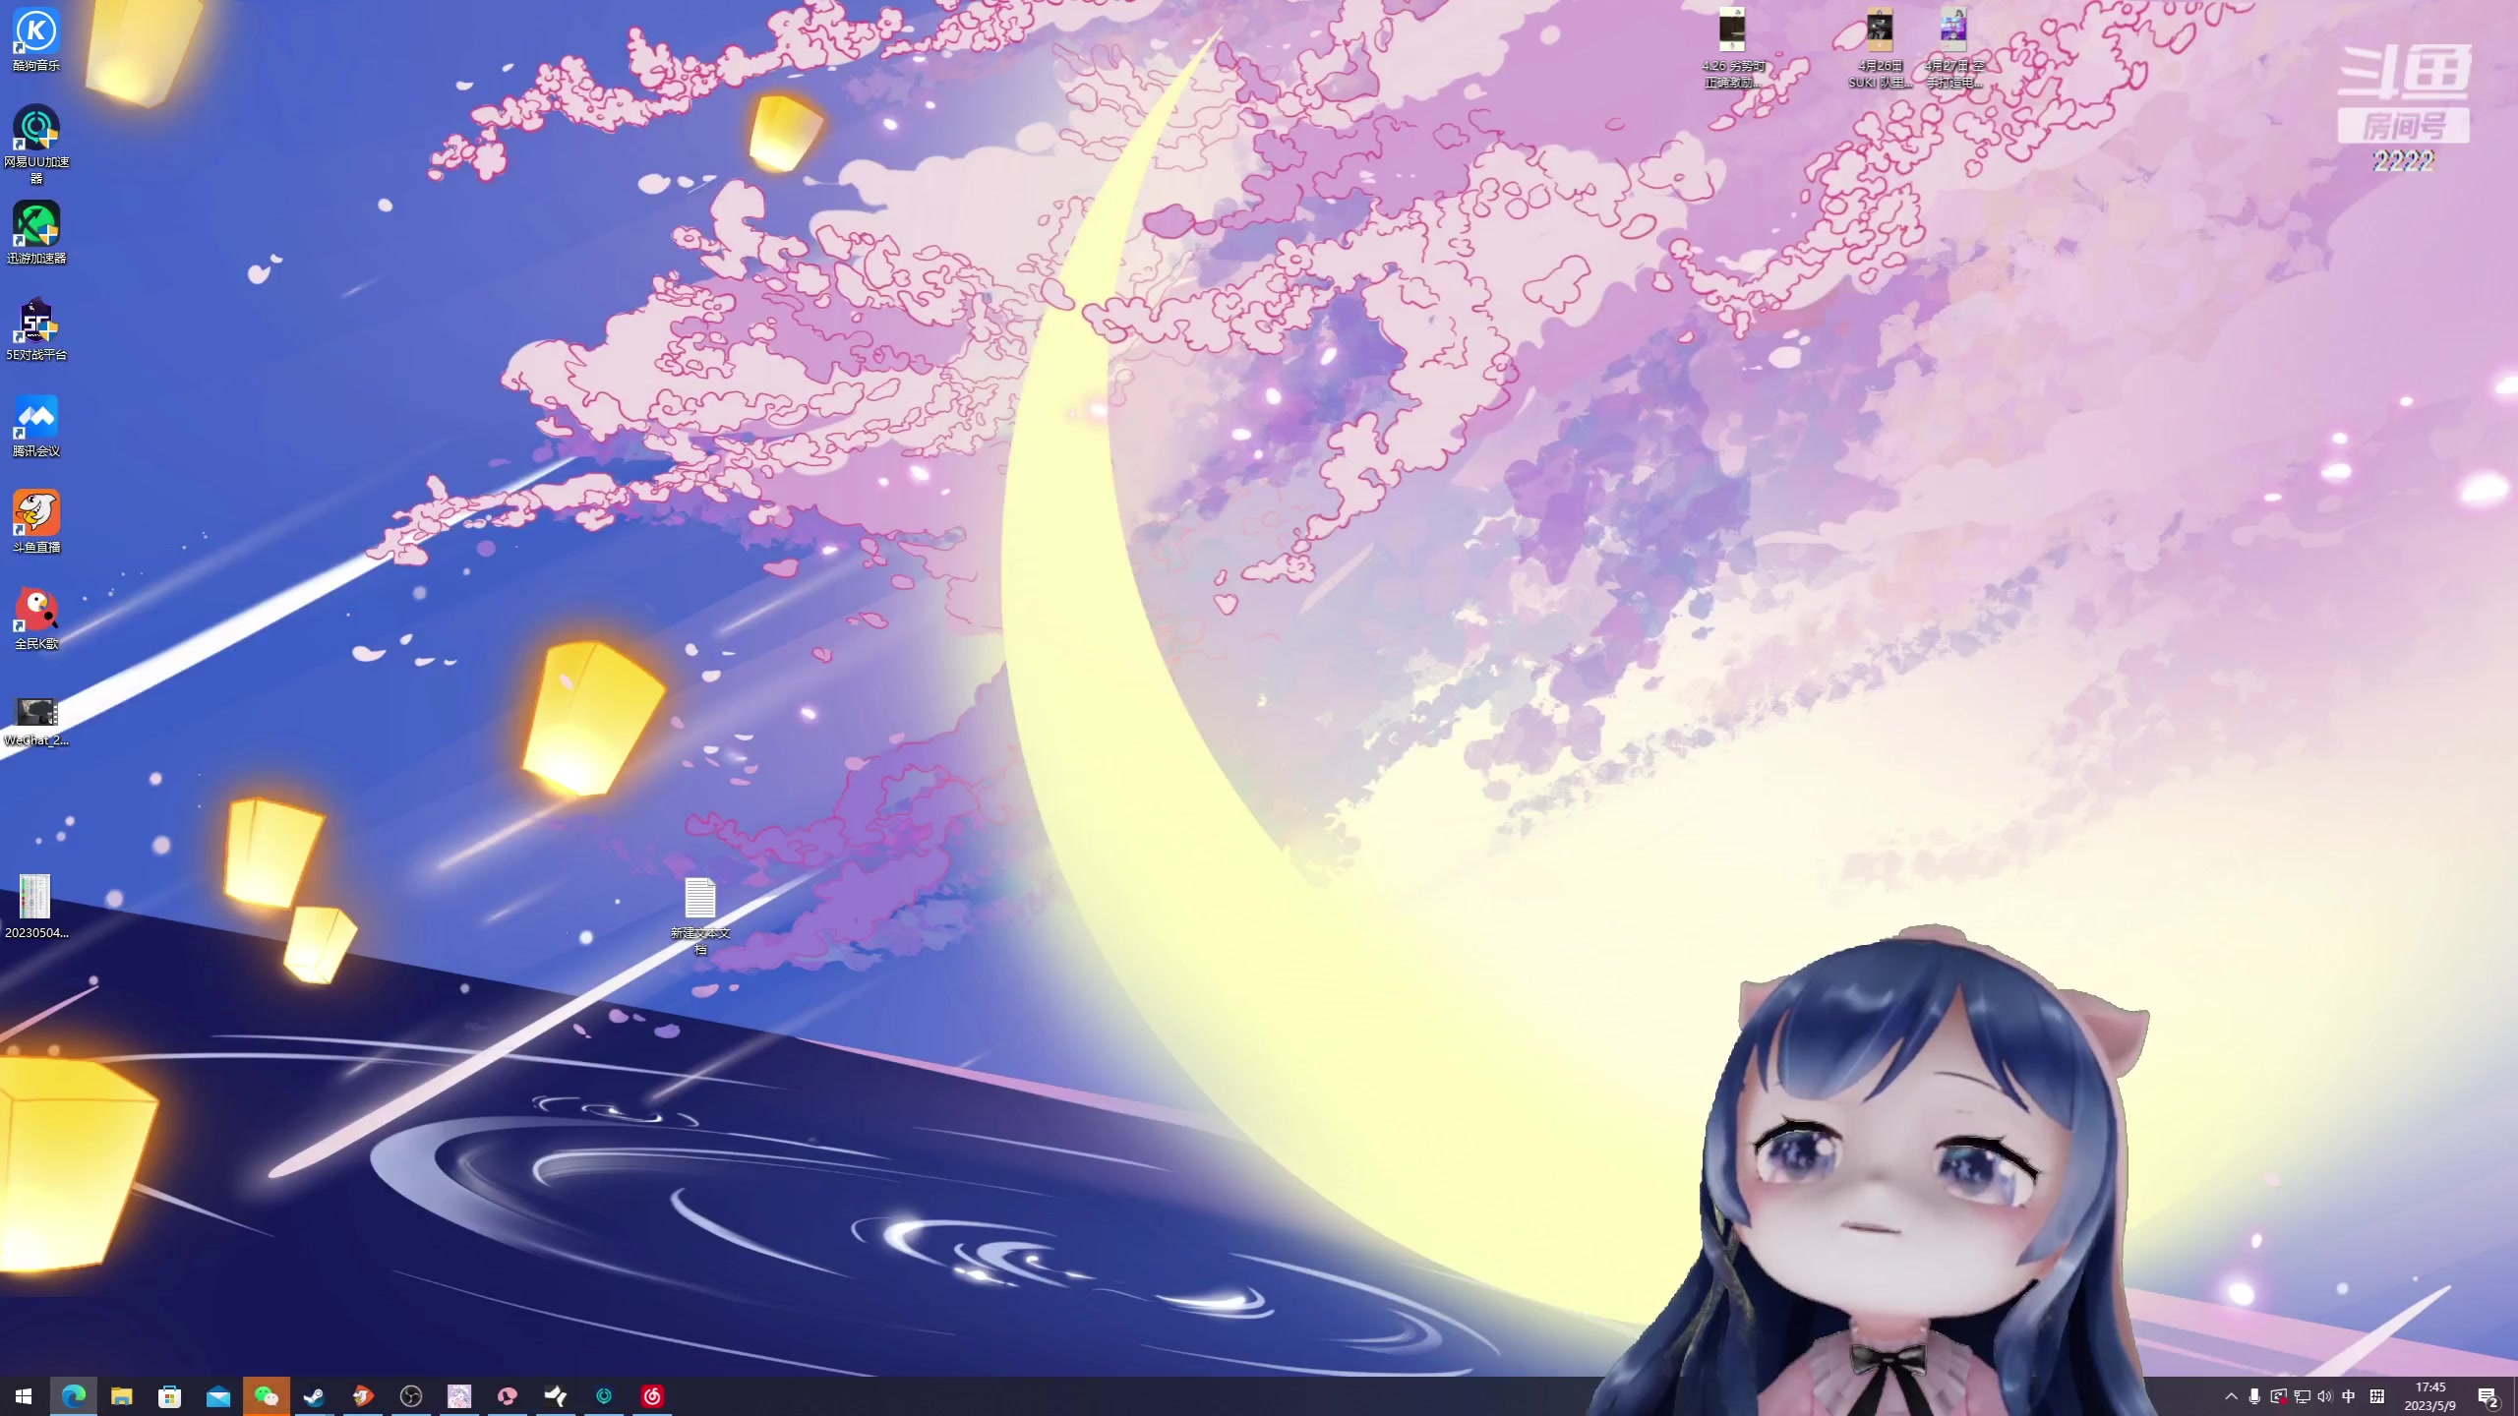Click the 斗鱼直播 desktop icon
Screen dimensions: 2518x1416
pyautogui.click(x=36, y=515)
